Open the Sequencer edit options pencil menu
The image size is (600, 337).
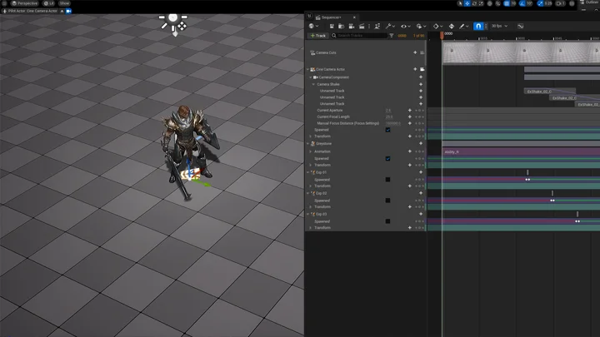pyautogui.click(x=464, y=26)
